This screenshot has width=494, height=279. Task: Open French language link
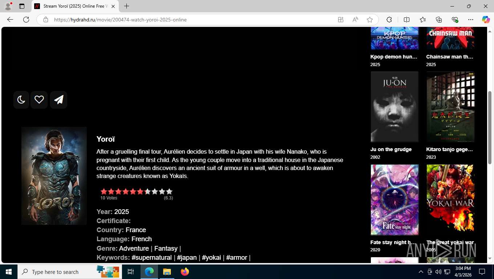(142, 239)
